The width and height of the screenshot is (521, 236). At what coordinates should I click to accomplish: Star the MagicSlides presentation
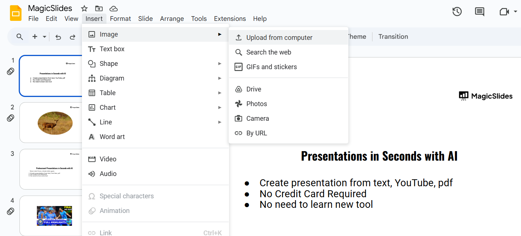point(84,8)
